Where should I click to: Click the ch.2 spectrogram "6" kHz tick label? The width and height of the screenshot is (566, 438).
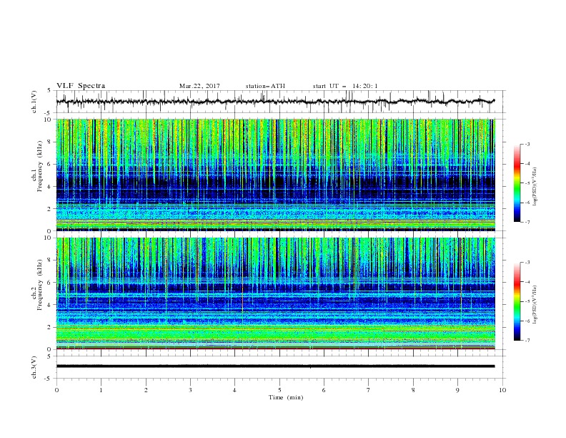pyautogui.click(x=51, y=283)
